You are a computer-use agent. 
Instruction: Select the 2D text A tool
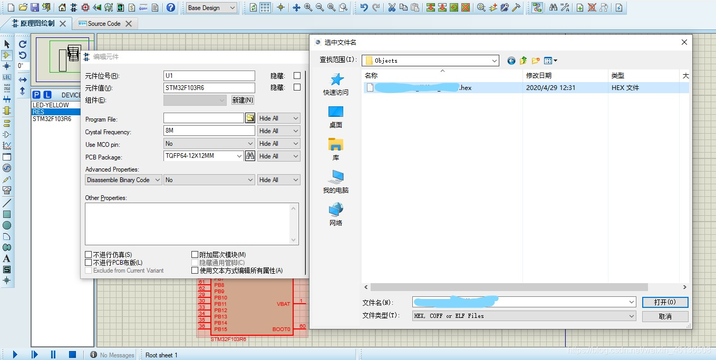(7, 258)
